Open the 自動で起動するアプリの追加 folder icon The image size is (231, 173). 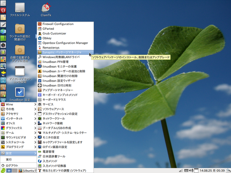pos(20,53)
